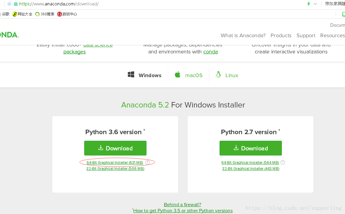Click the 网址大全 bookmark icon

[14, 14]
